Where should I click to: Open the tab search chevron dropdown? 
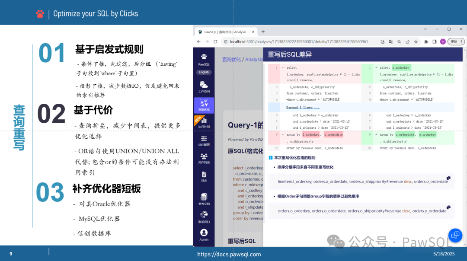tap(425, 29)
